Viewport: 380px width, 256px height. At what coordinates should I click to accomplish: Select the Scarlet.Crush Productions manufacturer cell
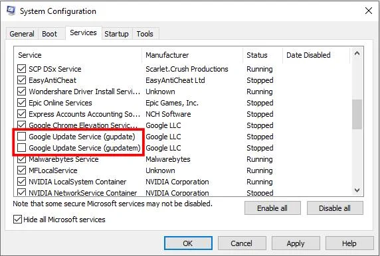(x=187, y=69)
